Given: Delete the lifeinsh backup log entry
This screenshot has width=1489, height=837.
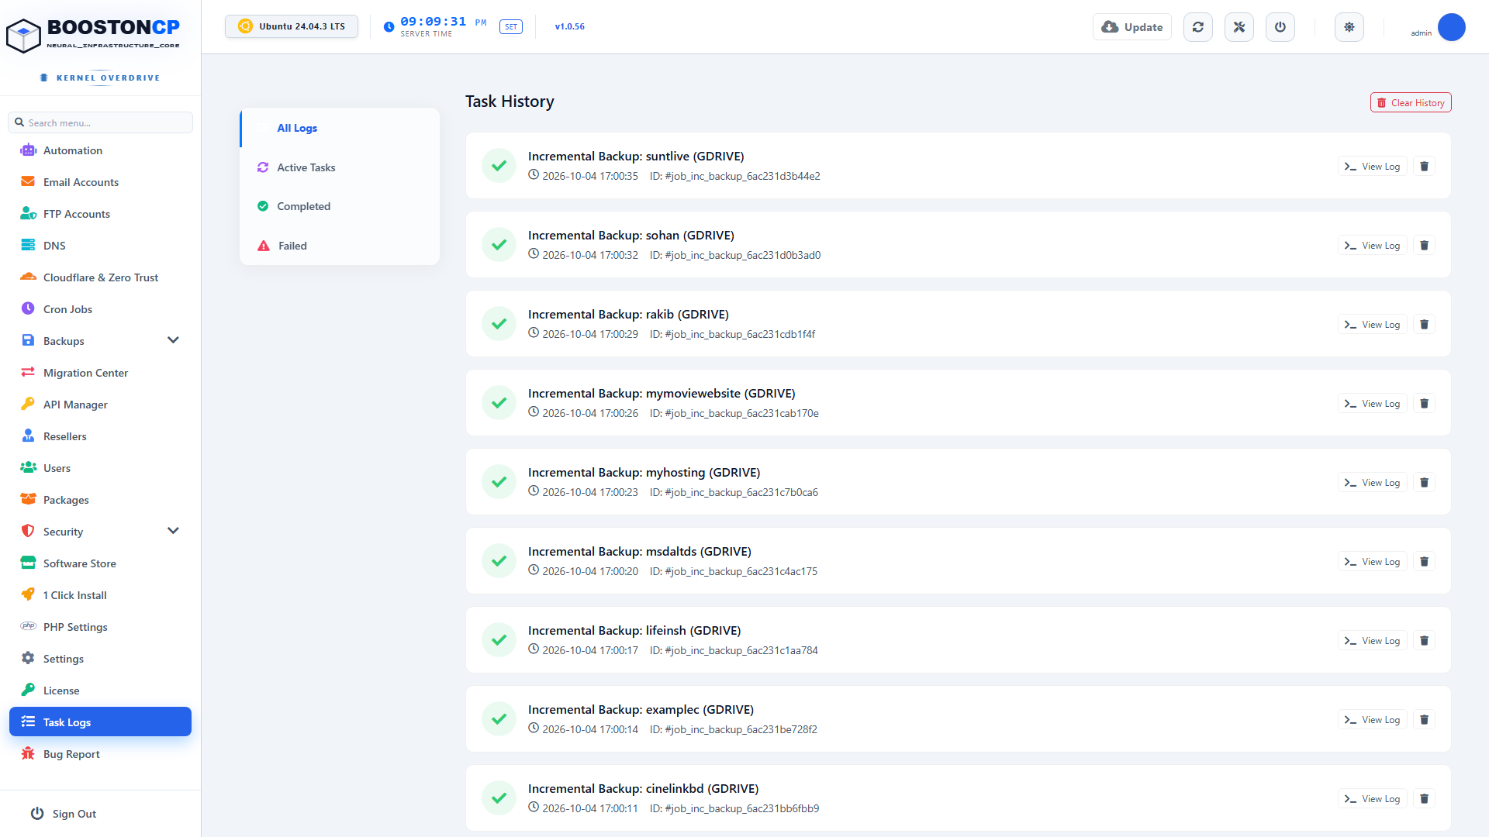Looking at the screenshot, I should pyautogui.click(x=1424, y=641).
